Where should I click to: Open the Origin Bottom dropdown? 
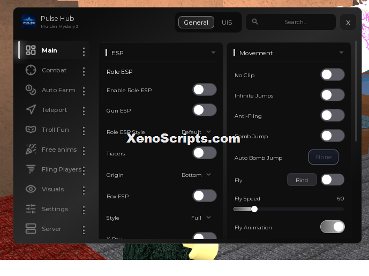coord(196,175)
